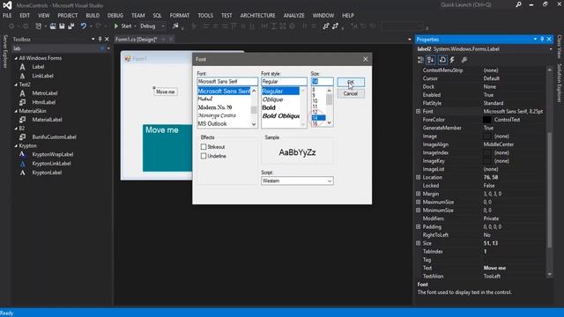Collapse the MaterialSkin toolbox group
The height and width of the screenshot is (317, 564).
[x=16, y=111]
